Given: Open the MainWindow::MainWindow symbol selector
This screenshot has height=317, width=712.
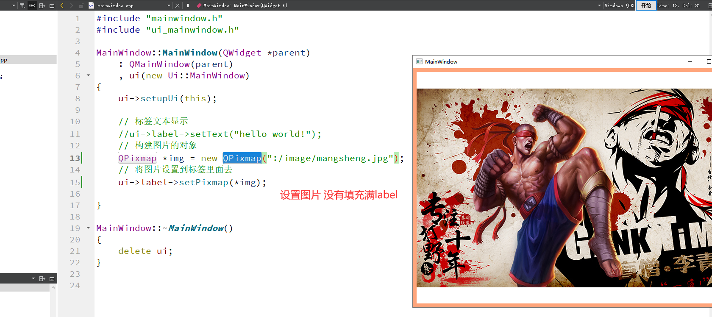Looking at the screenshot, I should pyautogui.click(x=242, y=6).
